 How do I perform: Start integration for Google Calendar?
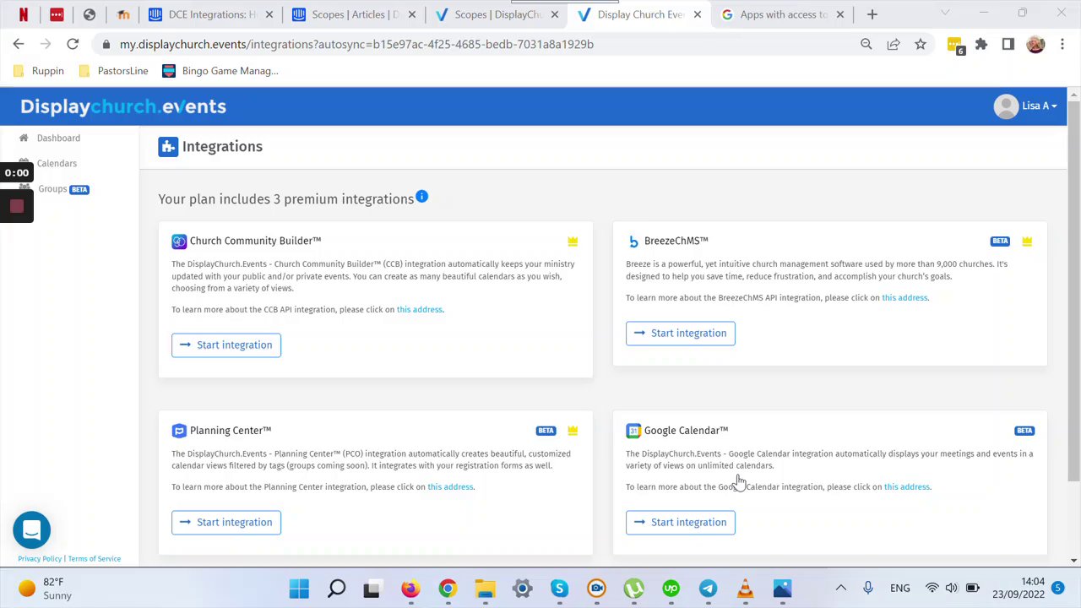pyautogui.click(x=681, y=522)
